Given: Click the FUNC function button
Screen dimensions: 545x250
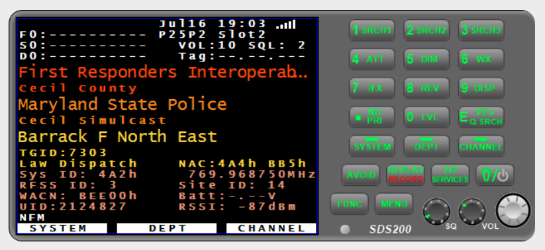Looking at the screenshot, I should tap(349, 204).
